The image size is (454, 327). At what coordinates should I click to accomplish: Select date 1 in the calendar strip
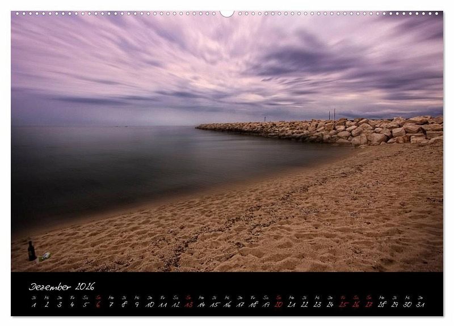pyautogui.click(x=34, y=304)
